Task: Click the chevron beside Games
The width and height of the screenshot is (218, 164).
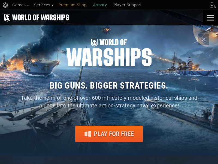Action: (x=28, y=5)
